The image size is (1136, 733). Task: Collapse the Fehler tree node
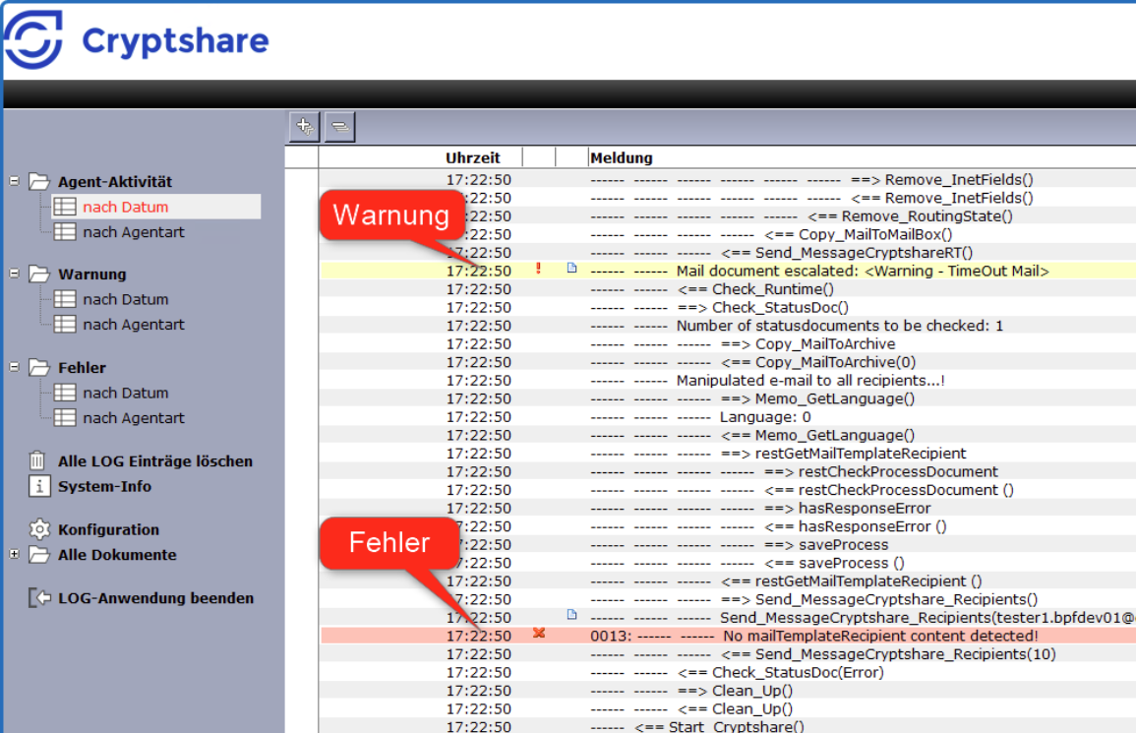click(x=14, y=367)
